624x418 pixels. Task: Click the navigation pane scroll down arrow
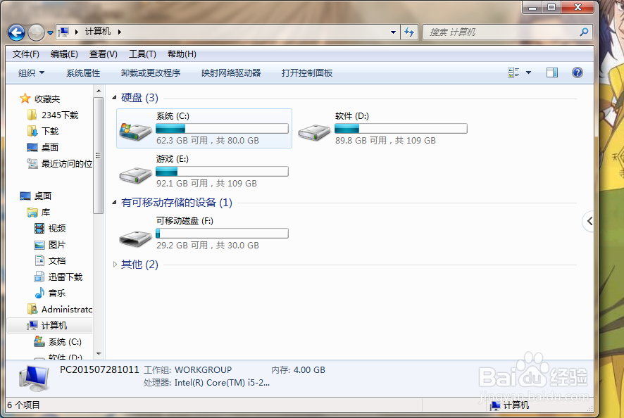tap(99, 353)
